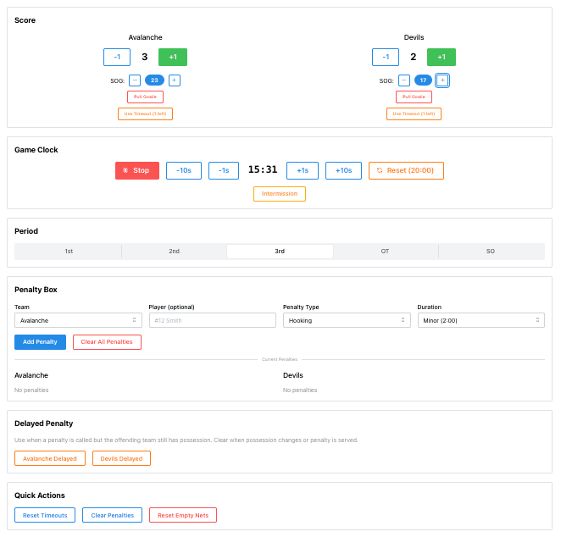The width and height of the screenshot is (561, 537).
Task: Add 1 second to the clock
Action: [x=303, y=170]
